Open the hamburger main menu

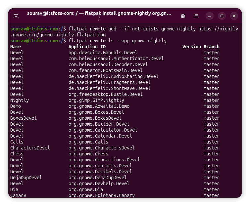click(x=196, y=16)
